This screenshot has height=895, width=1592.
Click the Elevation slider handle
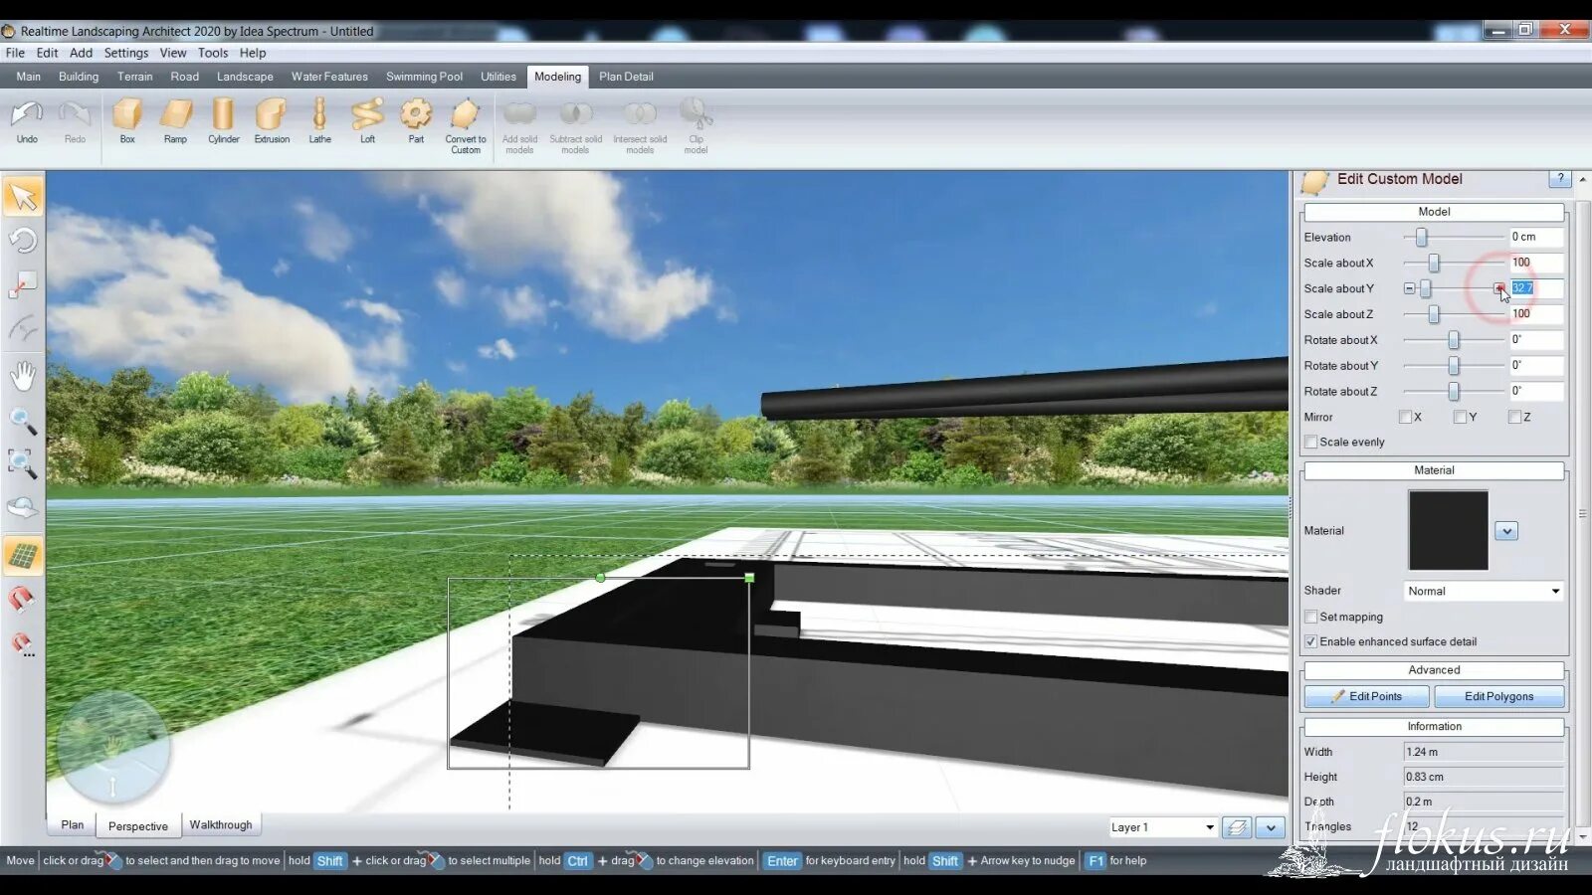click(x=1421, y=237)
